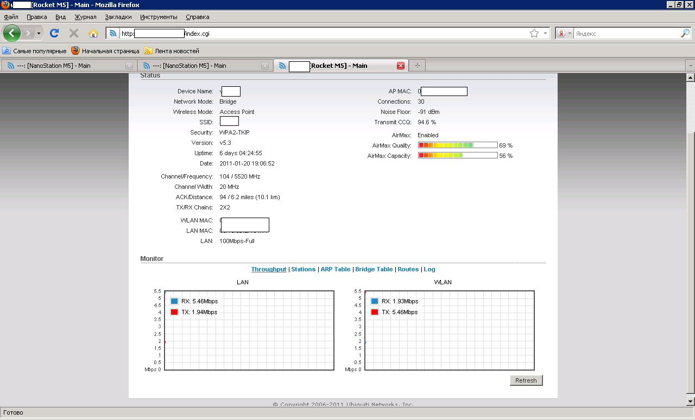The width and height of the screenshot is (695, 420).
Task: Open a new tab with the plus button
Action: coord(418,66)
